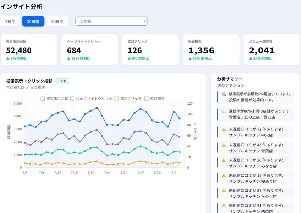Open 未返信口コミが 32 件 中央店 item
The width and height of the screenshot is (301, 213).
pos(256,132)
